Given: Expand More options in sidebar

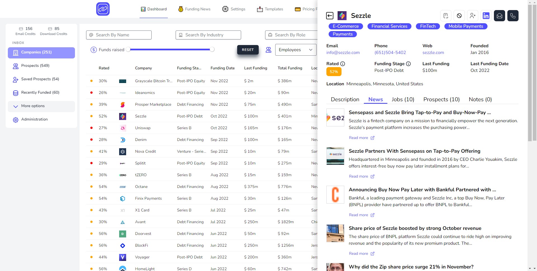Looking at the screenshot, I should (x=41, y=106).
